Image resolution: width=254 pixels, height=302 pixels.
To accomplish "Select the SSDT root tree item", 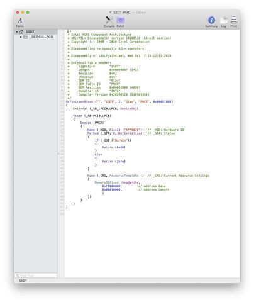I will point(36,32).
